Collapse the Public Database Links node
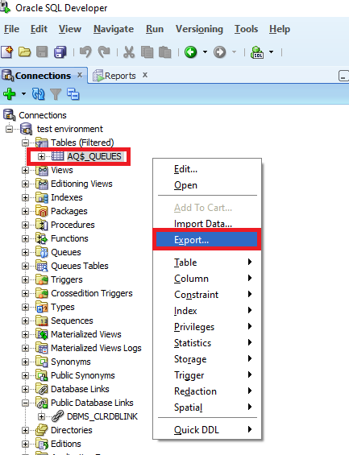Viewport: 349px width, 455px height. click(x=25, y=403)
